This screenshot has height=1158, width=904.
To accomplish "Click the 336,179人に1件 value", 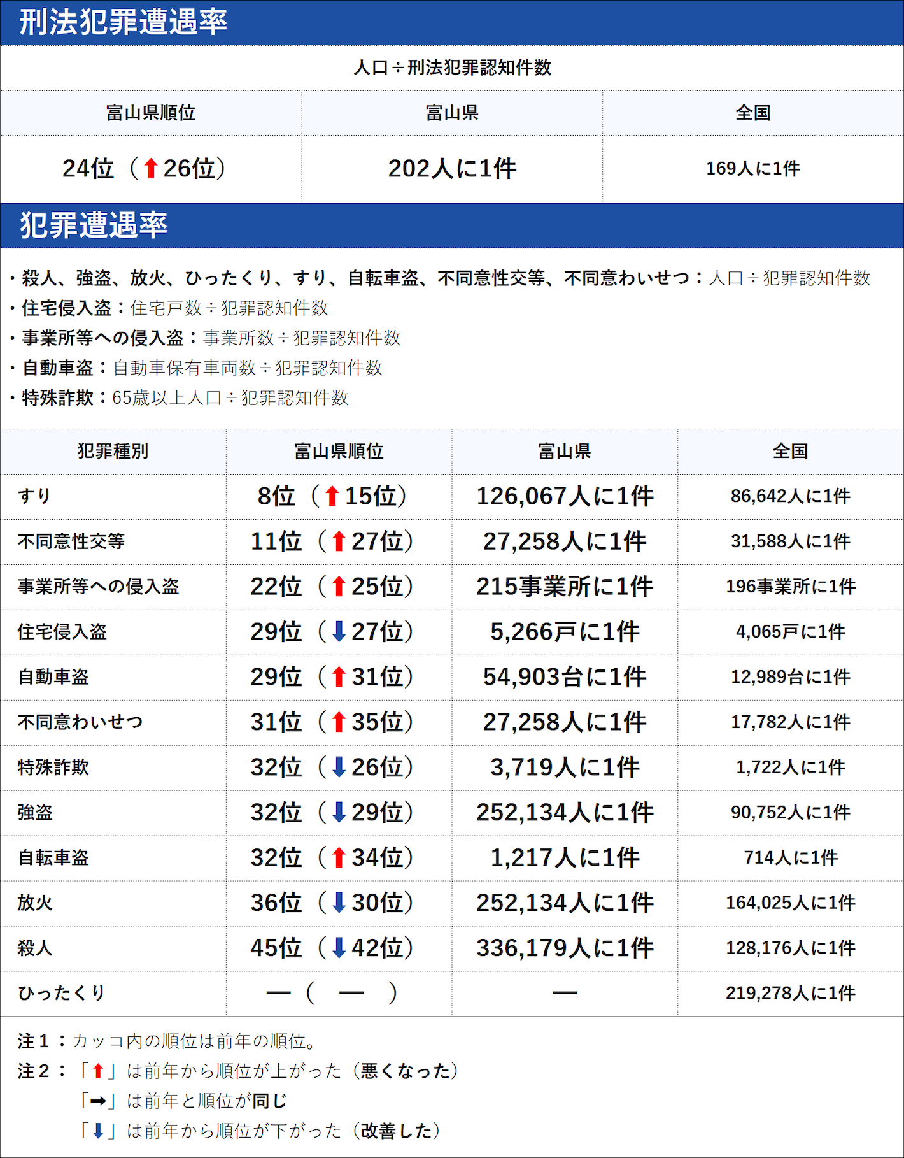I will tap(565, 948).
